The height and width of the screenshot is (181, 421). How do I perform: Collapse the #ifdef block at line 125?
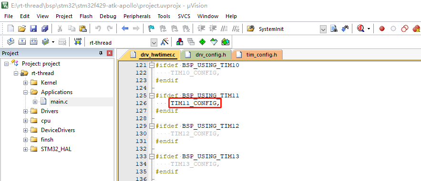pyautogui.click(x=152, y=95)
